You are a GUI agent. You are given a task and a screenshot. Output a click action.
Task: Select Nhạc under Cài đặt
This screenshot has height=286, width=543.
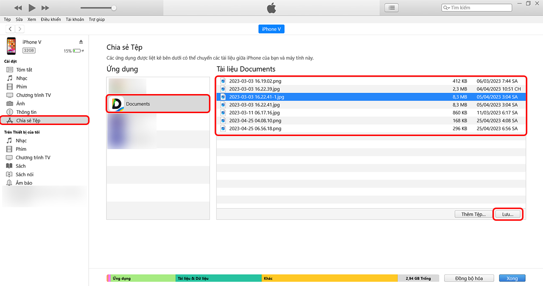coord(22,78)
